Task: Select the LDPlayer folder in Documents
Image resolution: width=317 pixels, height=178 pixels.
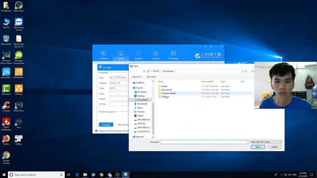Action: (165, 97)
